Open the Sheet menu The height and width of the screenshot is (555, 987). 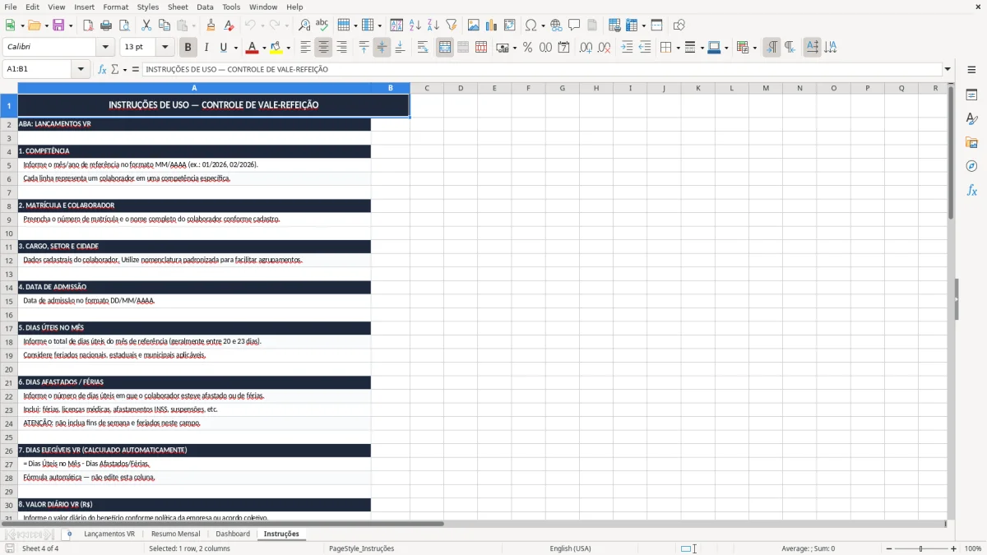pos(178,7)
